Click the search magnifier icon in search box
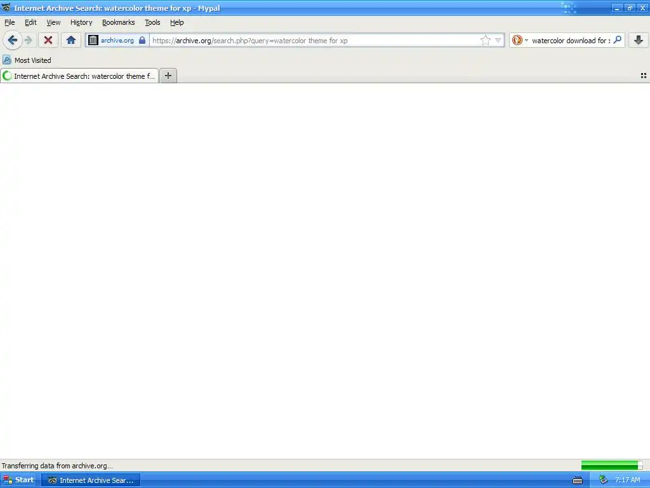 [x=617, y=40]
